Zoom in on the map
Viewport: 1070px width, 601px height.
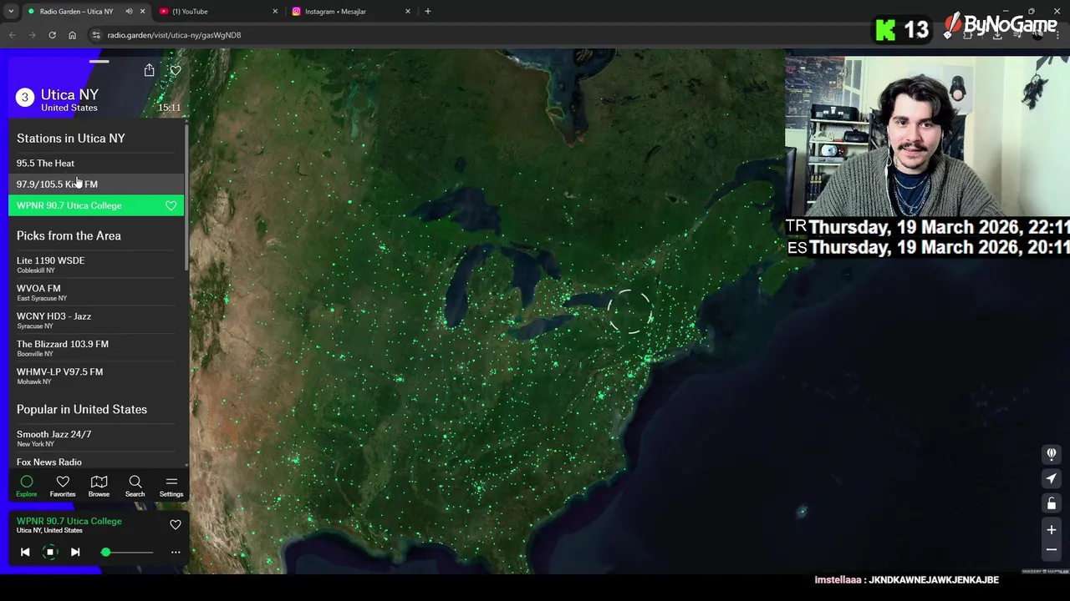[1052, 529]
